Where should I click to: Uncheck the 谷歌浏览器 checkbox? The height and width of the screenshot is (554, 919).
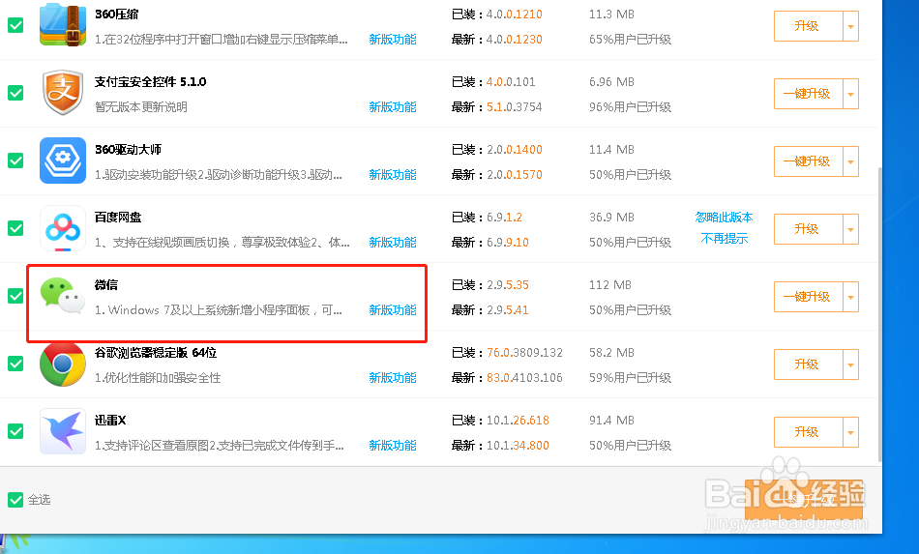coord(15,364)
